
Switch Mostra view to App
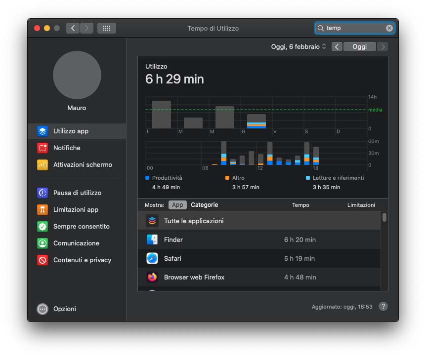pyautogui.click(x=177, y=205)
